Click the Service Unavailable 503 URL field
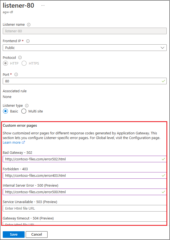Image resolution: width=170 pixels, height=240 pixels. [85, 208]
